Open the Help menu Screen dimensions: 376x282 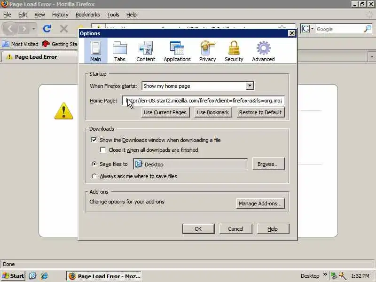132,15
